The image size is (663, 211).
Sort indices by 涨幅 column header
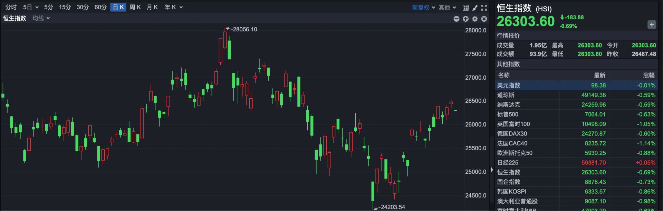click(648, 75)
